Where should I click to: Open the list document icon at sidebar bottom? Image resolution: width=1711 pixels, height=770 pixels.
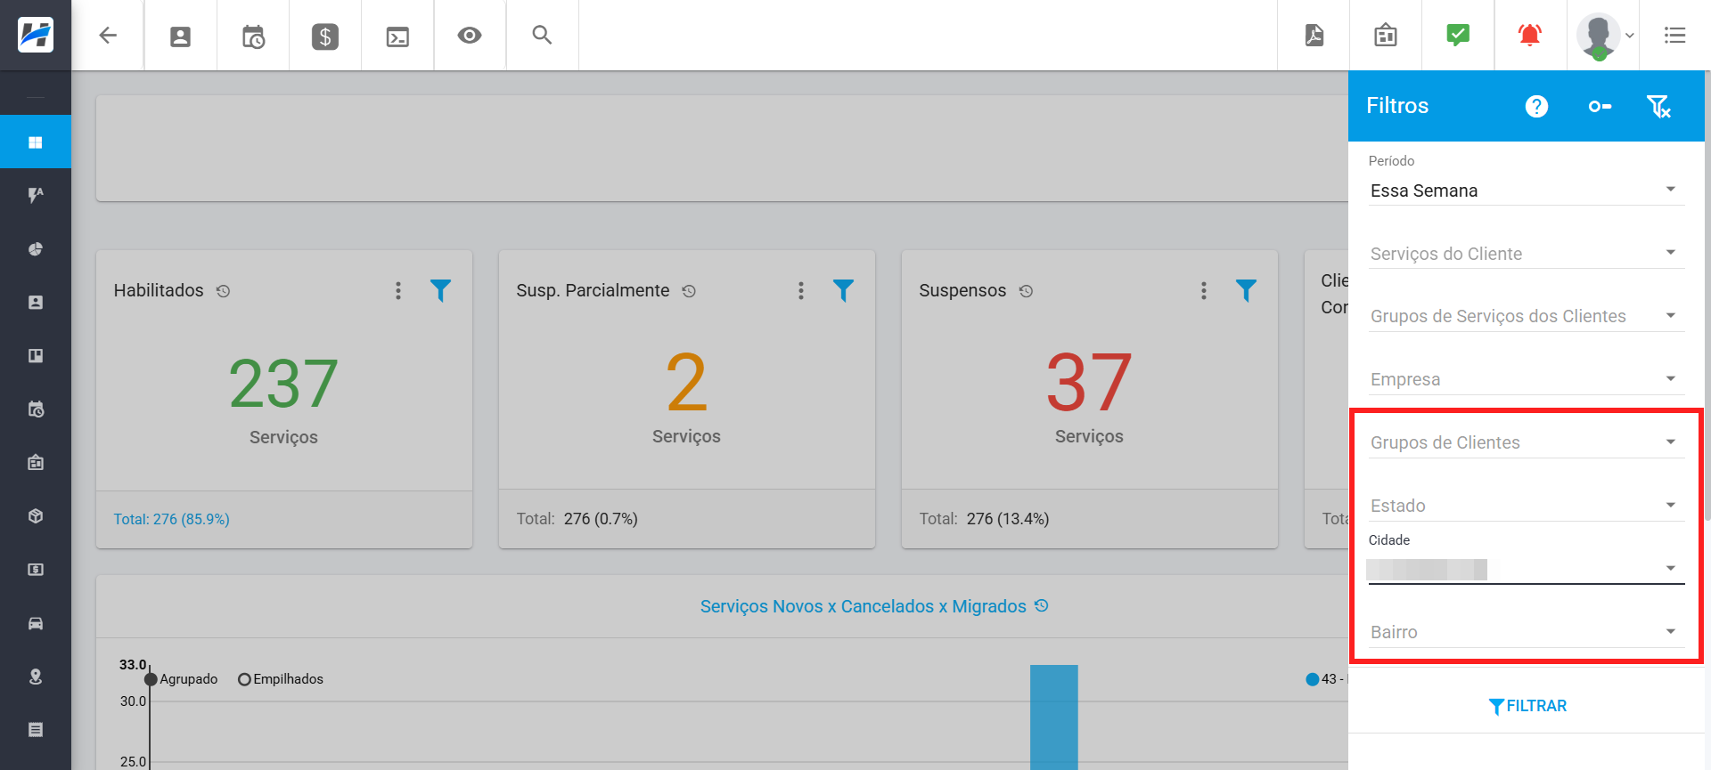[x=36, y=730]
